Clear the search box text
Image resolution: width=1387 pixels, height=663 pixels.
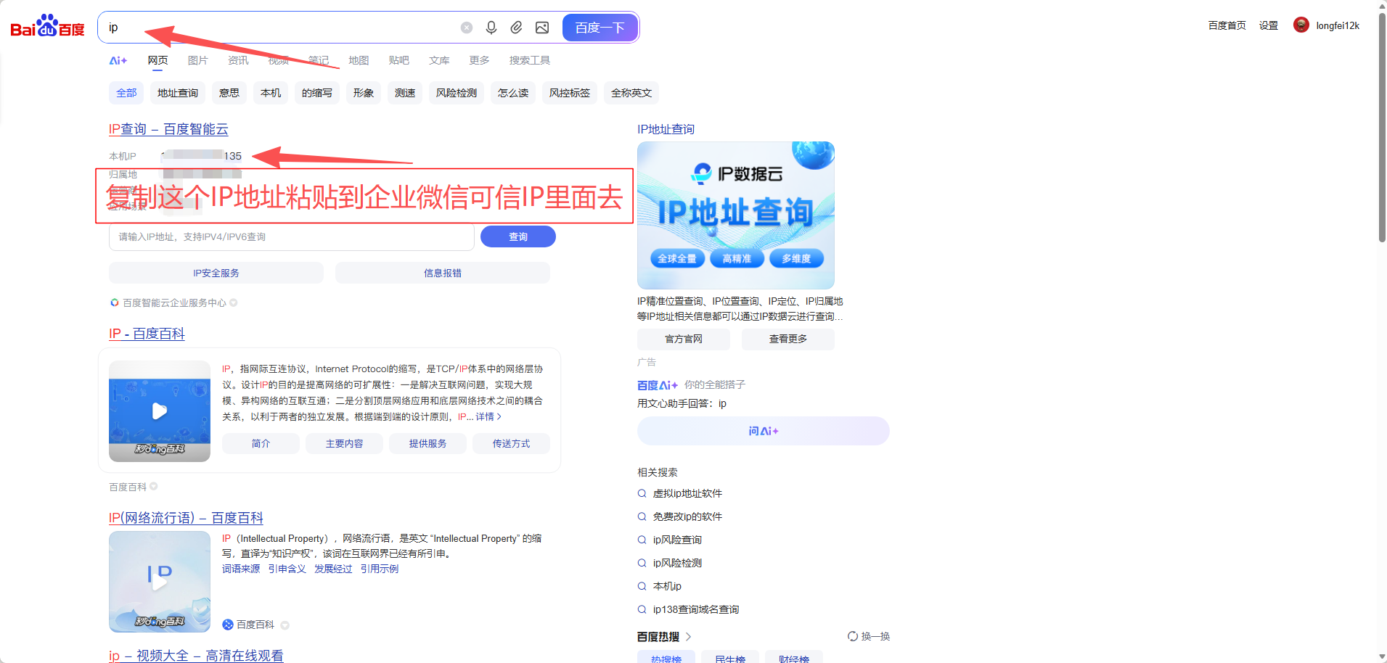click(x=467, y=28)
